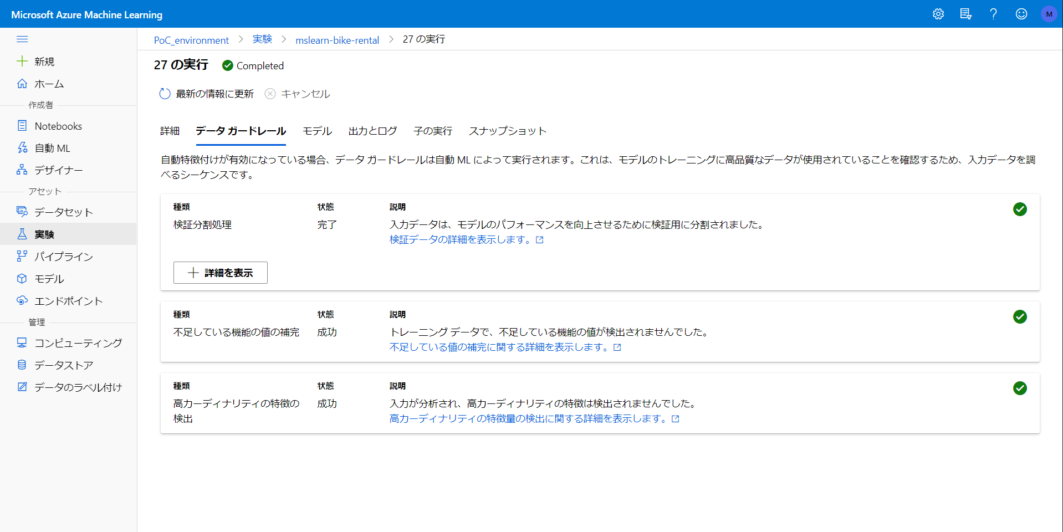Click the ホーム label in the sidebar
The image size is (1063, 532).
49,84
